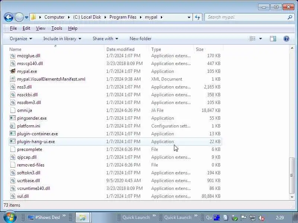Click the vertical scrollbar thumb

point(292,175)
